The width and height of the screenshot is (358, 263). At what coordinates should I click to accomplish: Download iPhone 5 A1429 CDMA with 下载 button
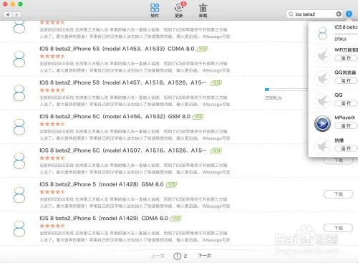pos(338,228)
